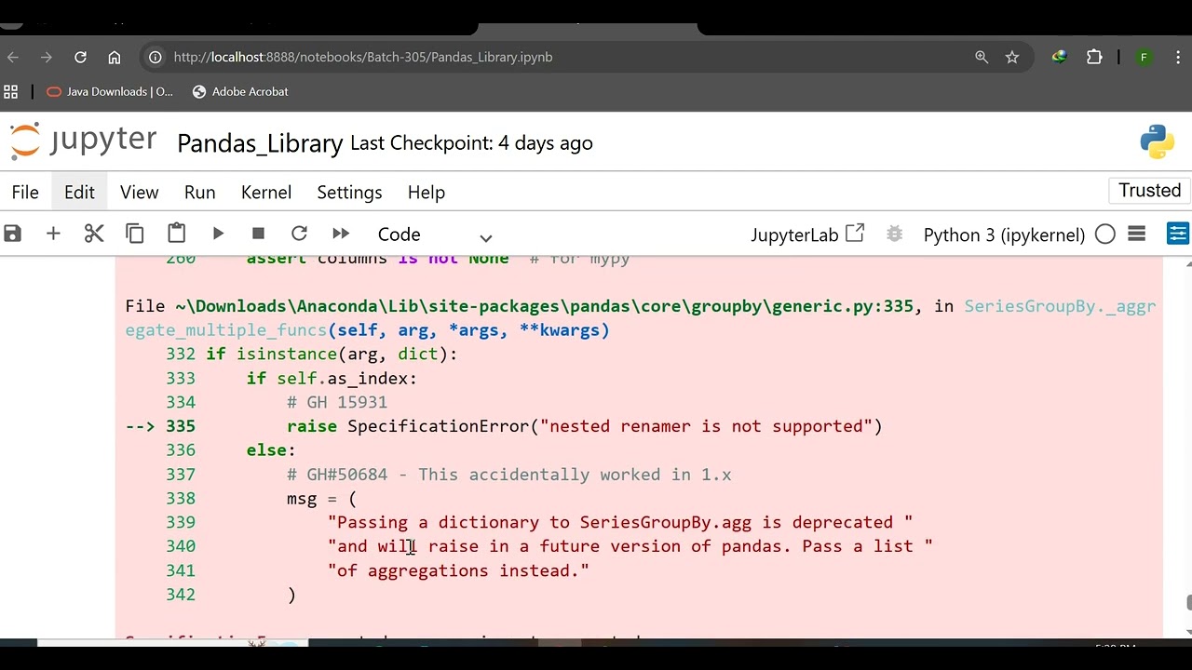Rename notebook title Pandas_Library
This screenshot has width=1192, height=670.
point(260,143)
